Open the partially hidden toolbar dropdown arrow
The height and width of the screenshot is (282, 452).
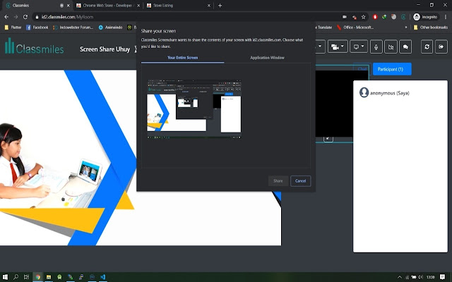[320, 47]
